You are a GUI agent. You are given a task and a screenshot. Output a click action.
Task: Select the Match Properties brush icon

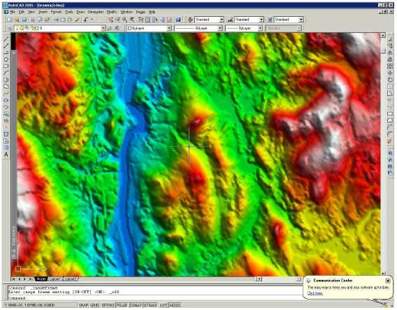77,20
